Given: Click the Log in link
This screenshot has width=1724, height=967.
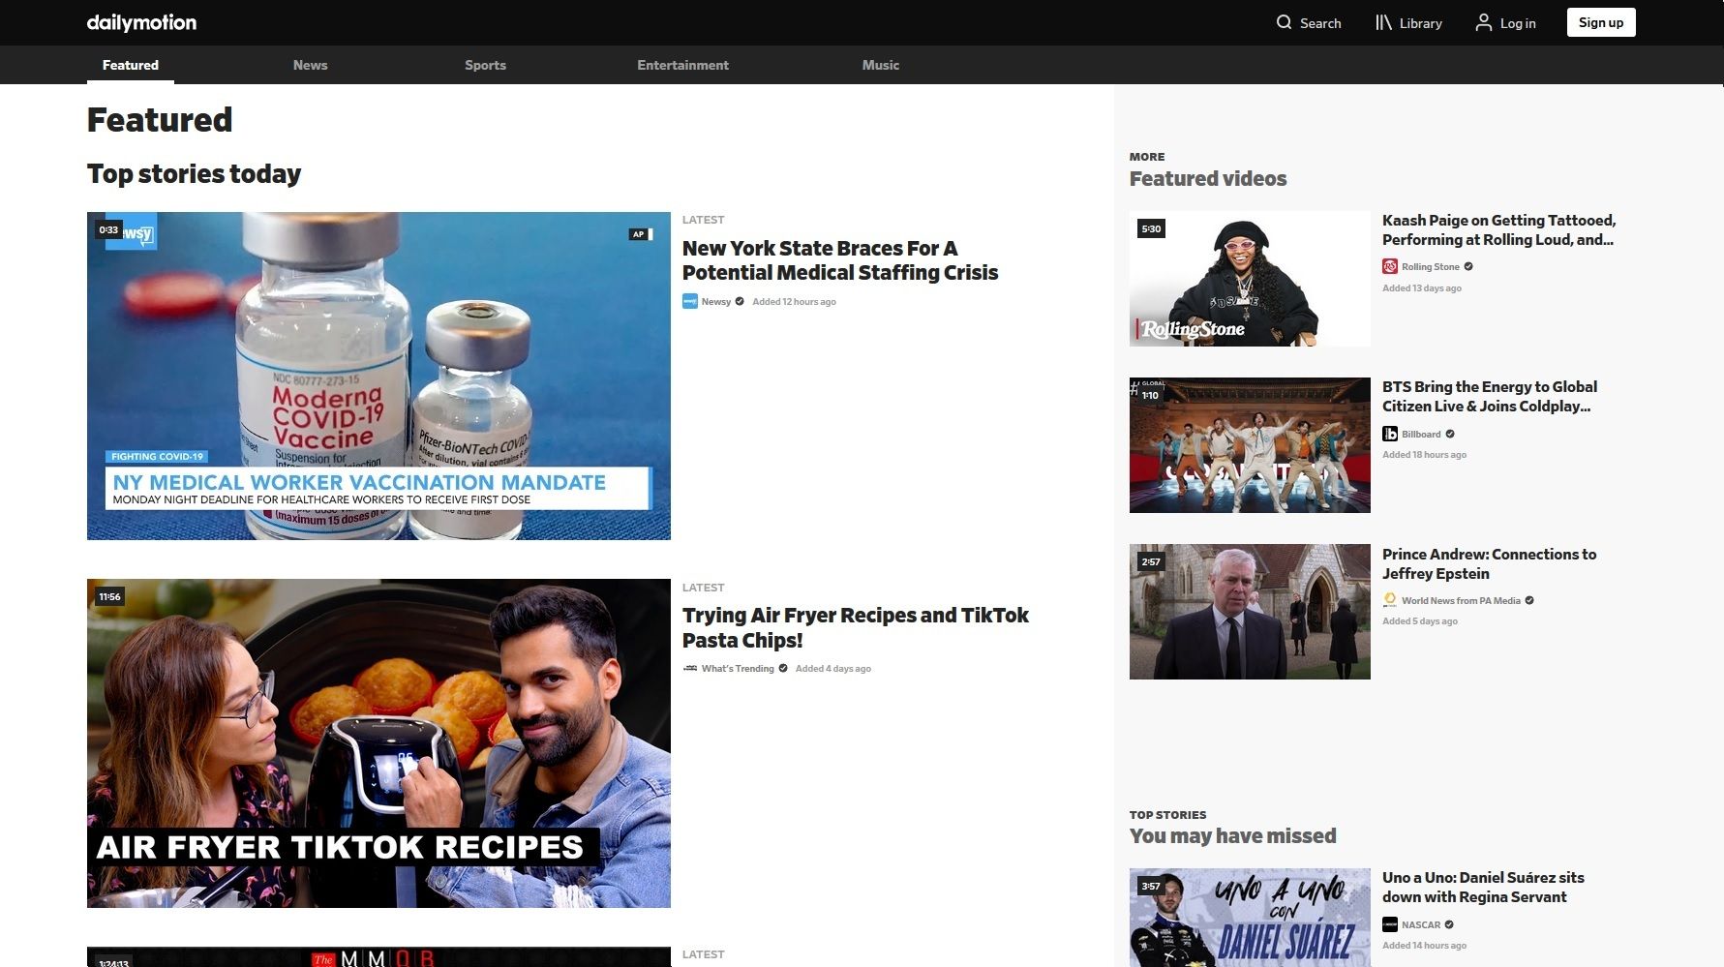Looking at the screenshot, I should pyautogui.click(x=1518, y=23).
